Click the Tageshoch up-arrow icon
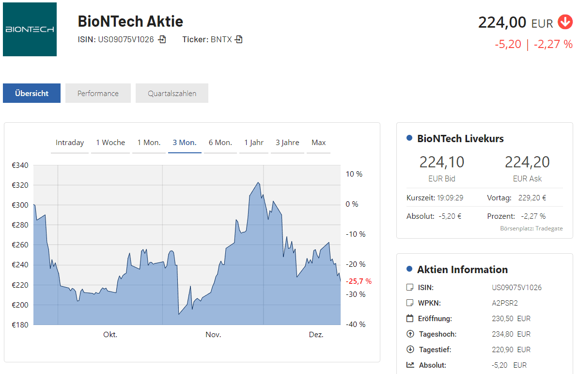This screenshot has width=578, height=374. tap(410, 334)
